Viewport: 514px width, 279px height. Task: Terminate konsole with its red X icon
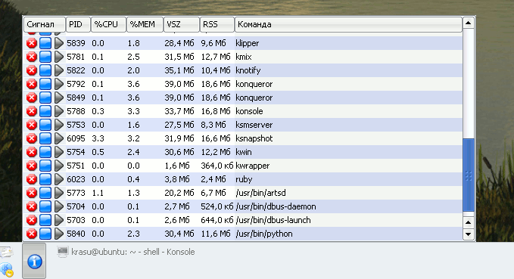click(x=32, y=111)
